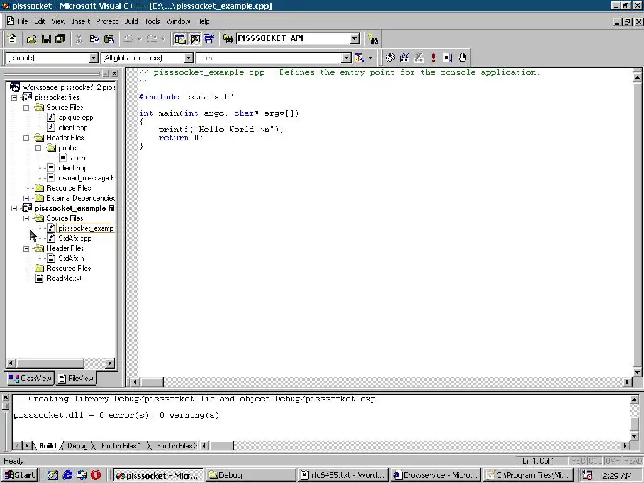Collapse the public header folder

point(38,148)
